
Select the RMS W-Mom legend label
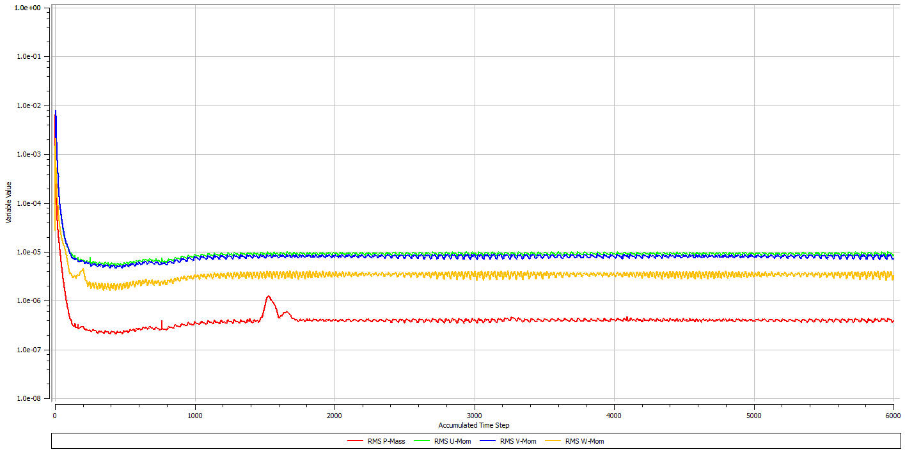[x=584, y=441]
